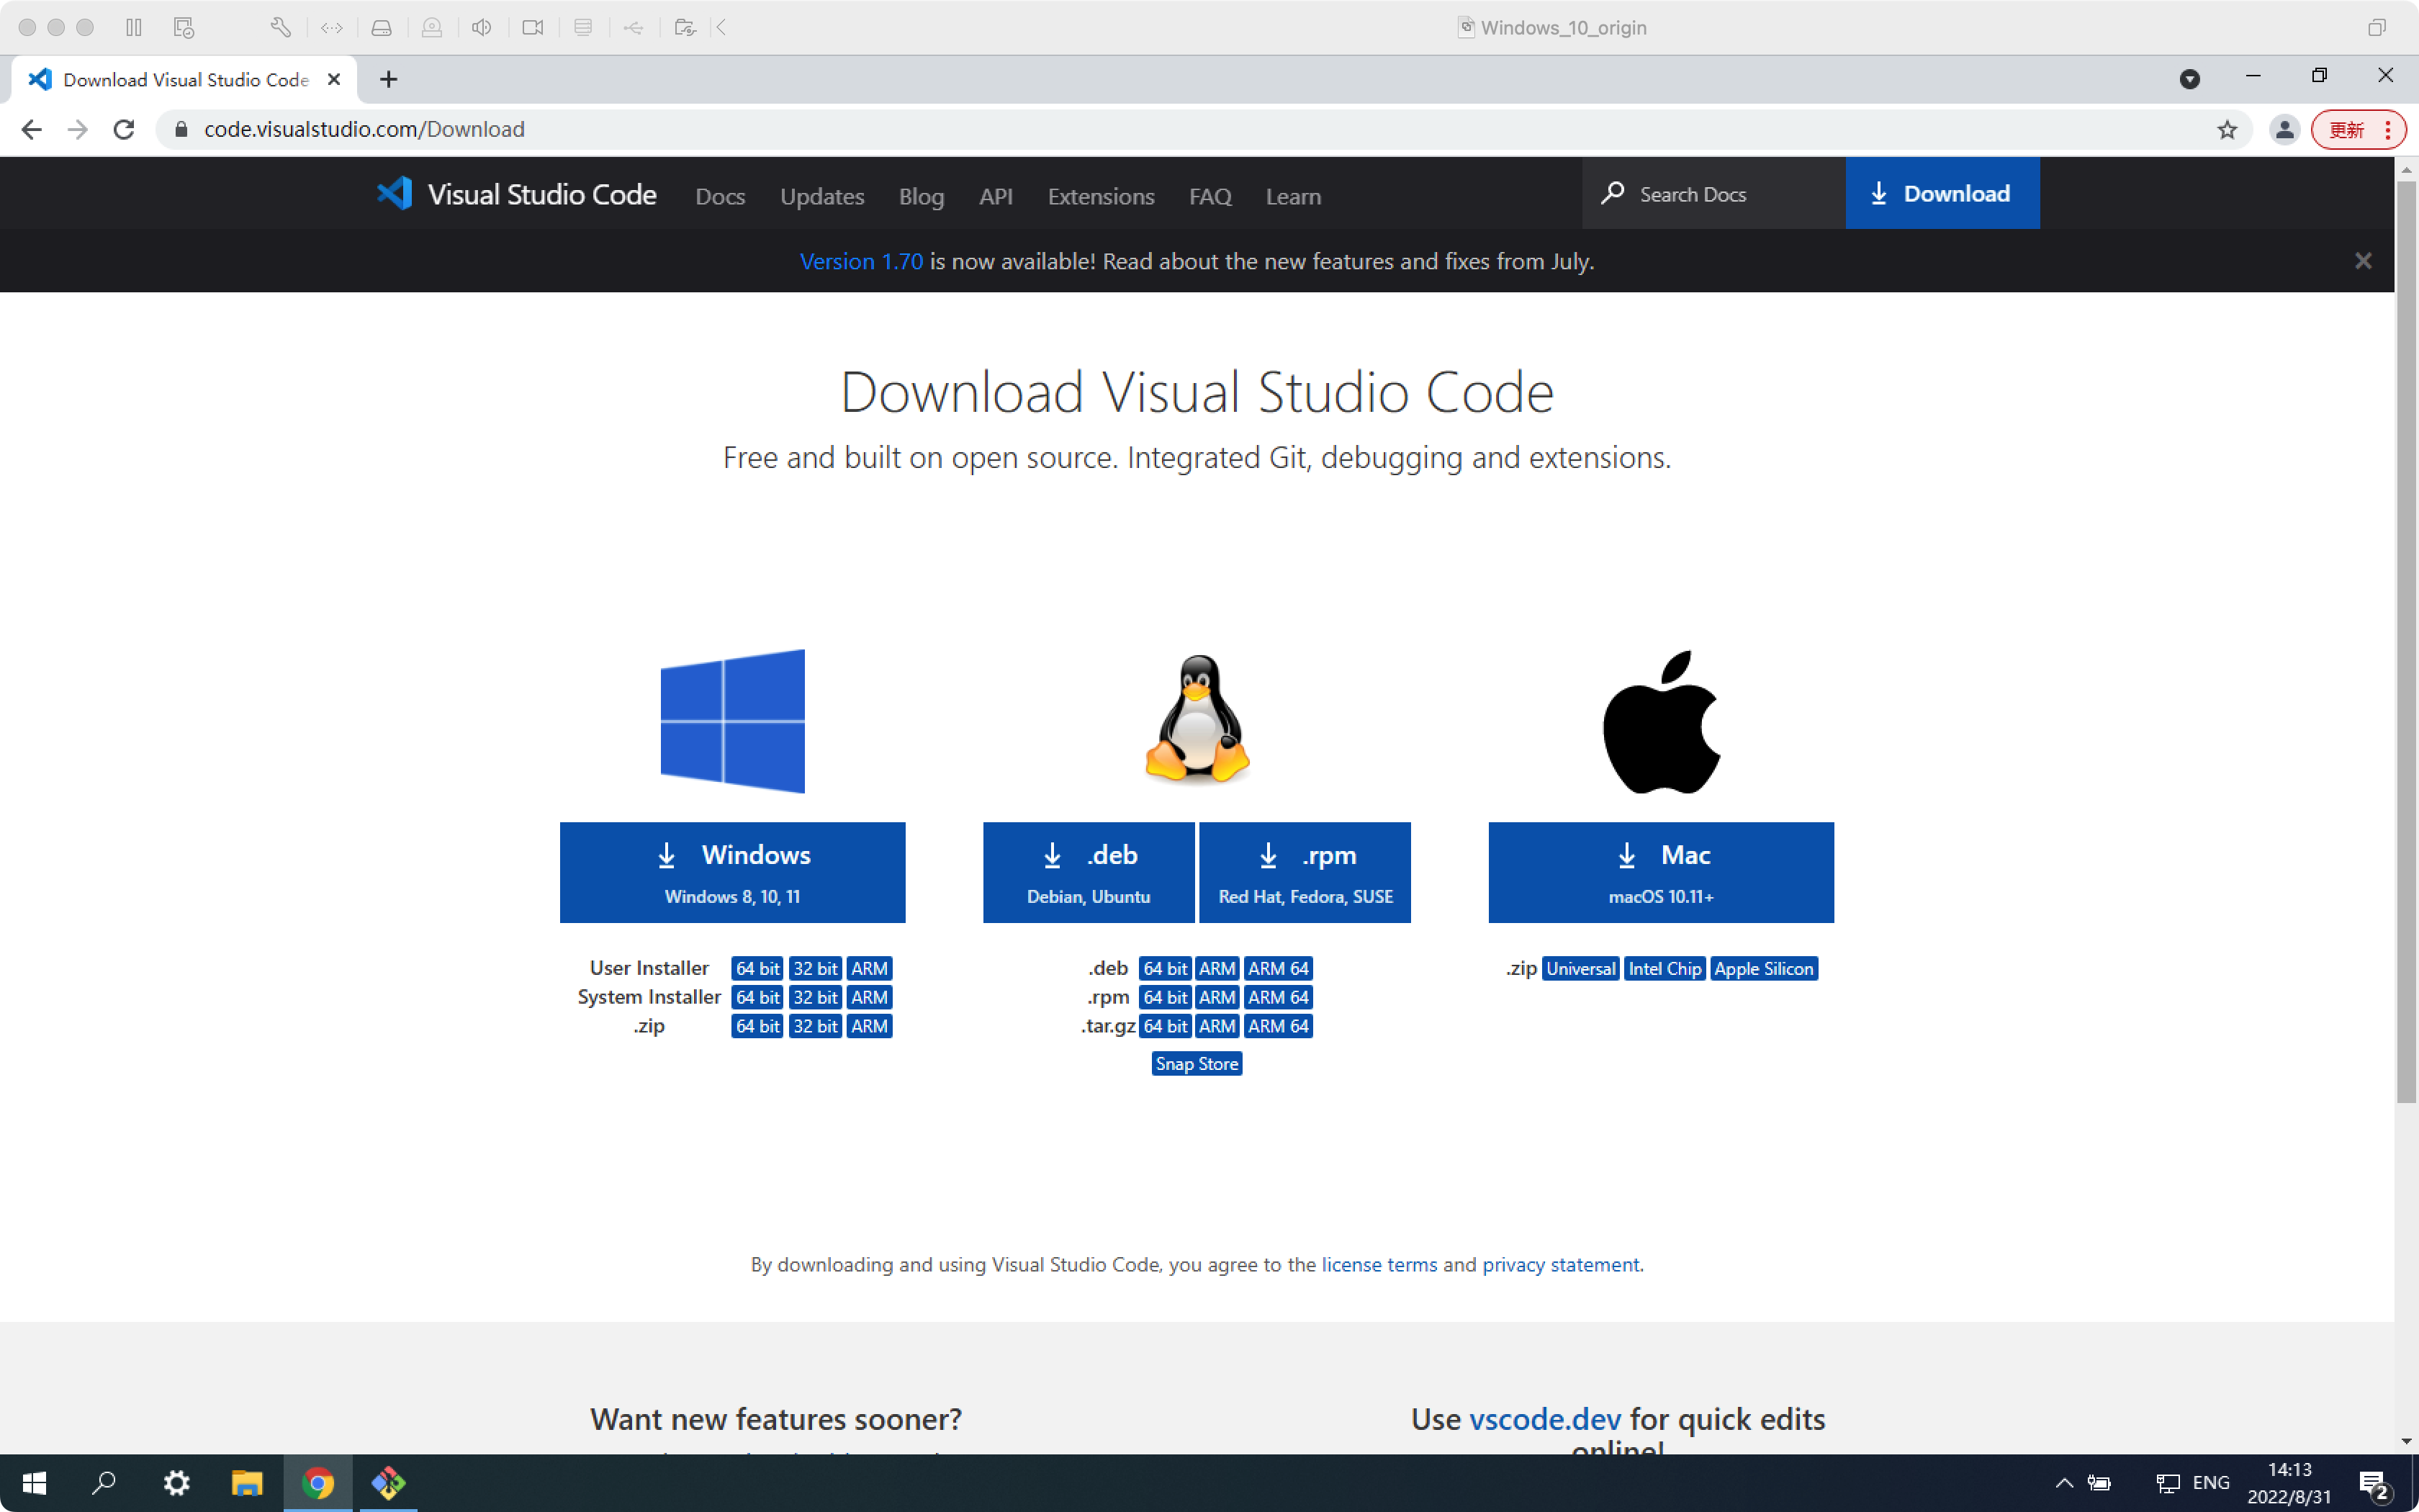The width and height of the screenshot is (2419, 1512).
Task: Open the Extensions menu item
Action: click(x=1101, y=196)
